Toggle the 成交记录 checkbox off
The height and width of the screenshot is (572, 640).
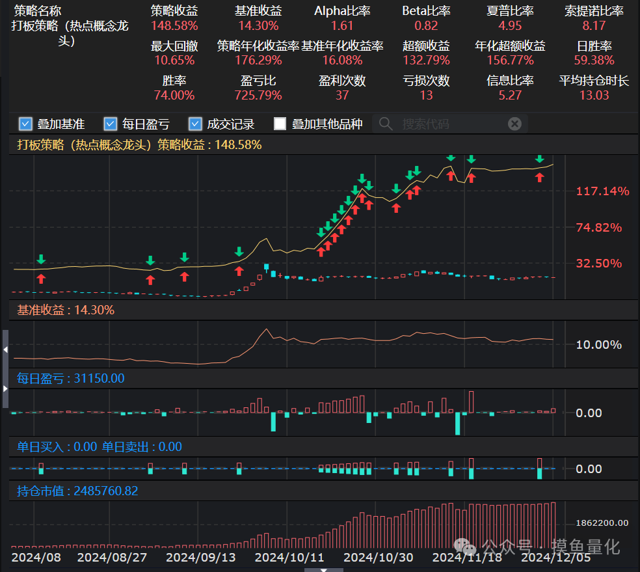tap(195, 124)
